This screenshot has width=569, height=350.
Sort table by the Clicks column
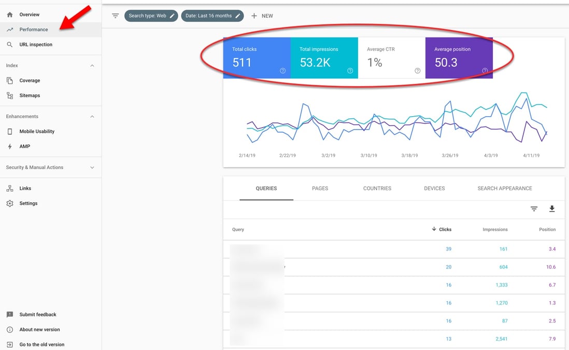444,229
